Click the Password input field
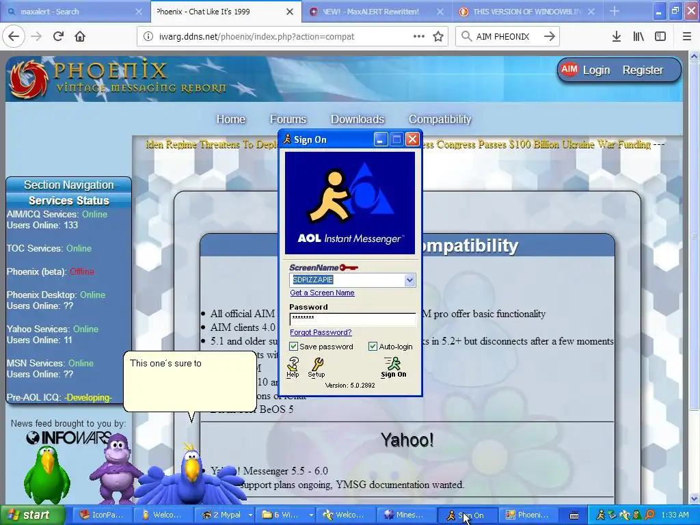 (x=353, y=319)
